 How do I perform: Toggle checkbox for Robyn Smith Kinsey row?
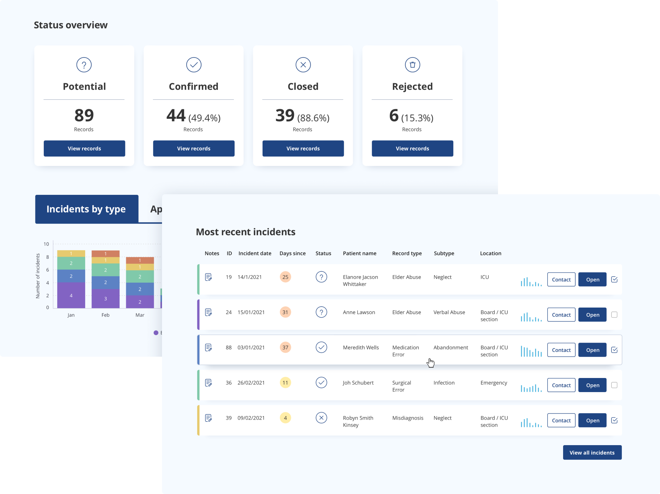tap(614, 420)
